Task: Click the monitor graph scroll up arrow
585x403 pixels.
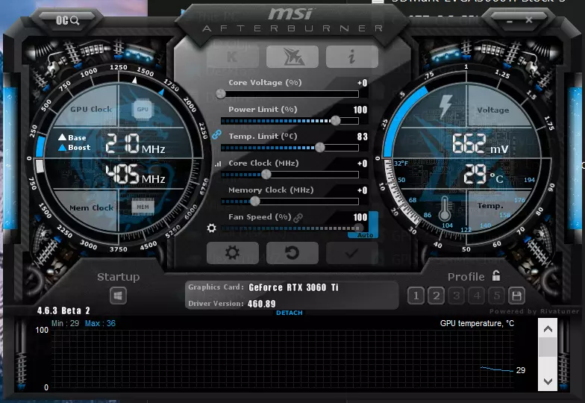Action: [548, 328]
